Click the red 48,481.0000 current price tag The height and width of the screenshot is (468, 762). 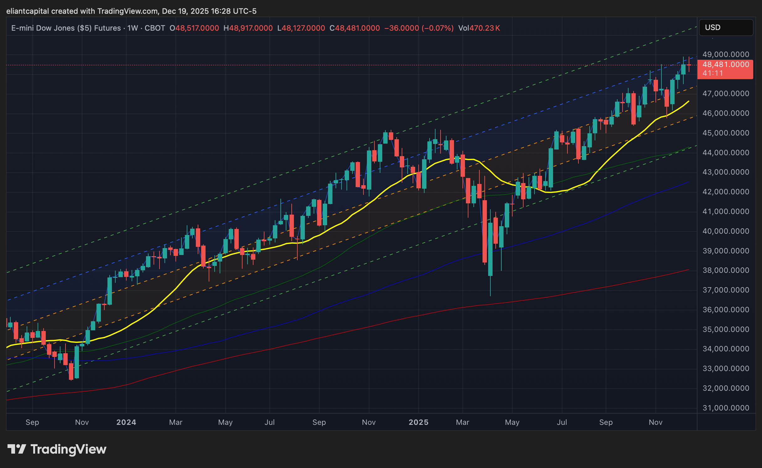[726, 65]
